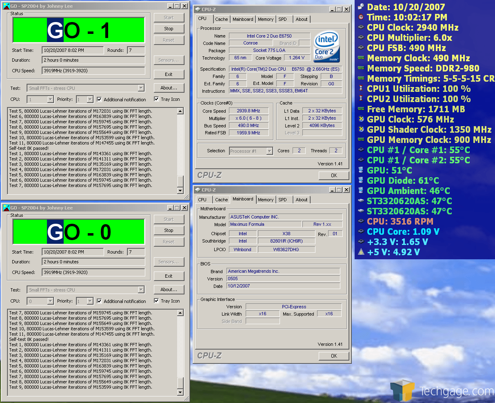The image size is (495, 403).
Task: Click the fan icon beside CPU 3516 RPM
Action: click(361, 221)
